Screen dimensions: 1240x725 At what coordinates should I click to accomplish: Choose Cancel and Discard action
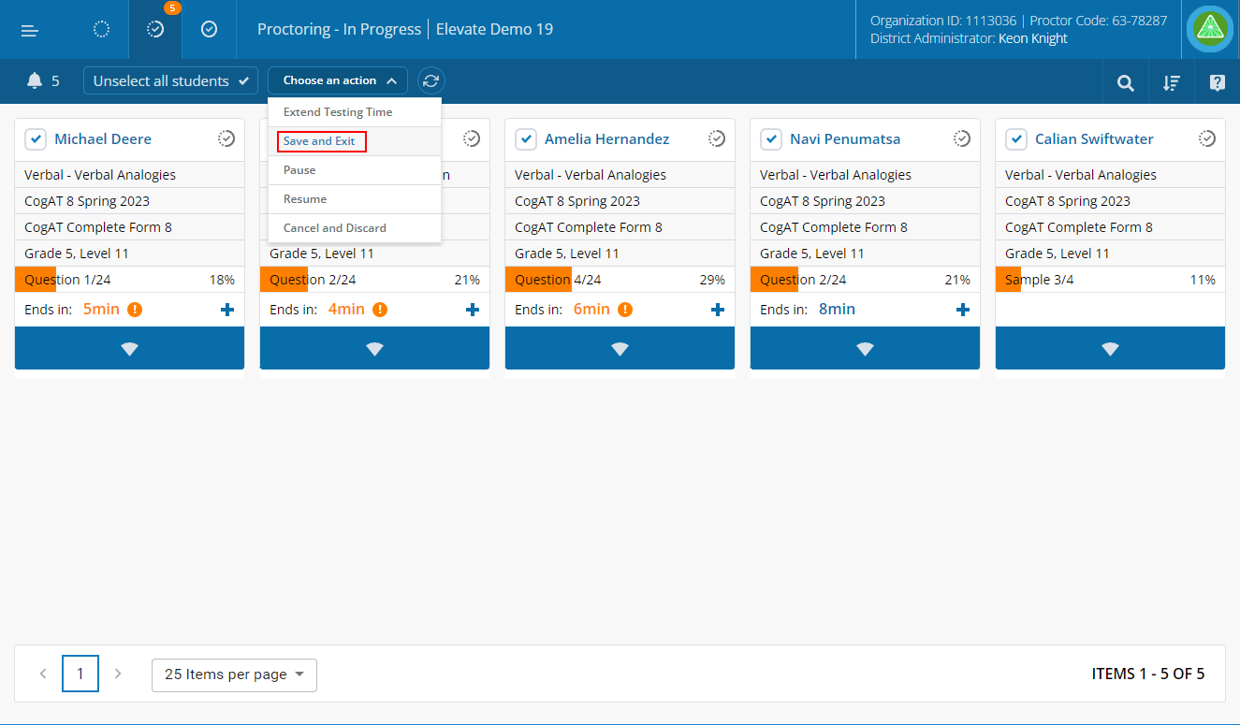coord(355,228)
